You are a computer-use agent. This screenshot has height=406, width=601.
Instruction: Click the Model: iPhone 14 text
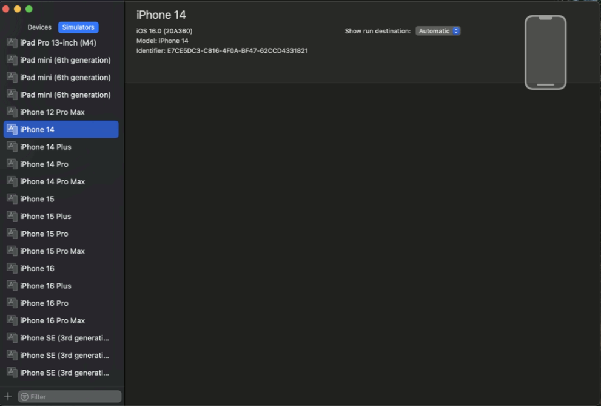162,41
